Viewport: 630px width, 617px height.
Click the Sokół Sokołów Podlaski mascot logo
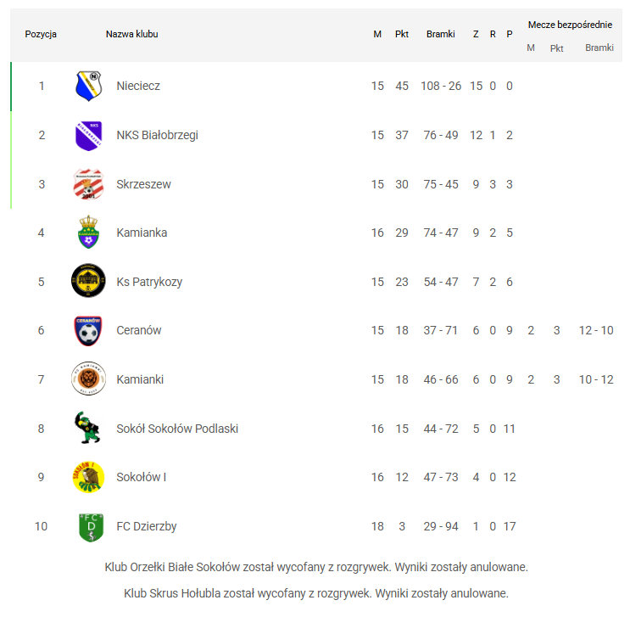pos(87,428)
